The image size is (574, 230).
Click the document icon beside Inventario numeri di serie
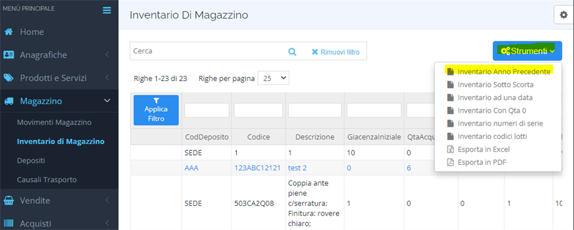point(450,124)
